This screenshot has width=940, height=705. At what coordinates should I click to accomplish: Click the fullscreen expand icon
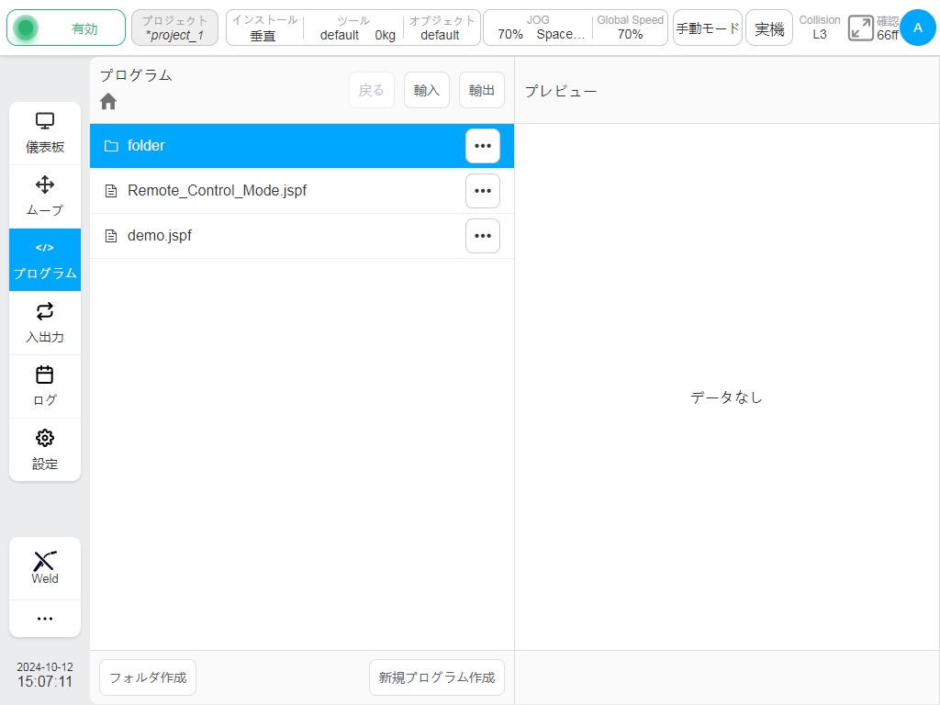860,28
